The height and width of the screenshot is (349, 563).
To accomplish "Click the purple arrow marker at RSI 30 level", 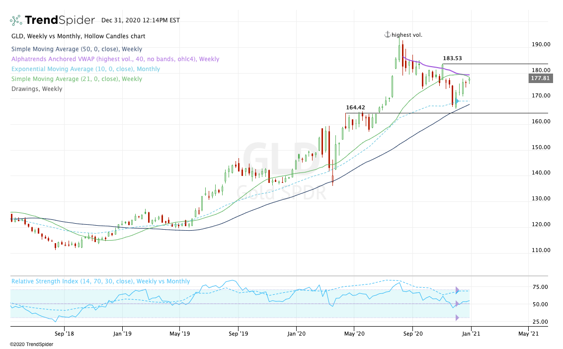I will pyautogui.click(x=457, y=317).
